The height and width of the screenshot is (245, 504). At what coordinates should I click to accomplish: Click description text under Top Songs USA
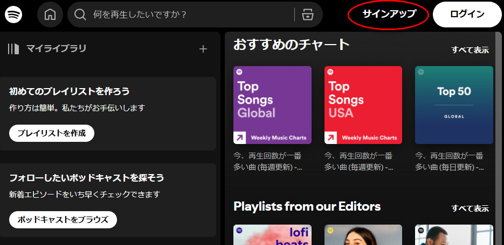click(x=358, y=161)
